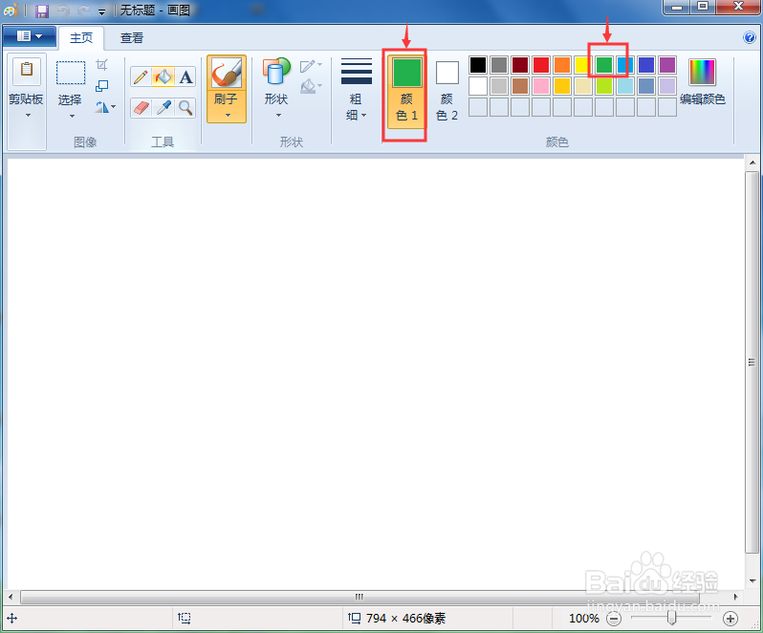
Task: Click the Rotate or flip icon
Action: (101, 107)
